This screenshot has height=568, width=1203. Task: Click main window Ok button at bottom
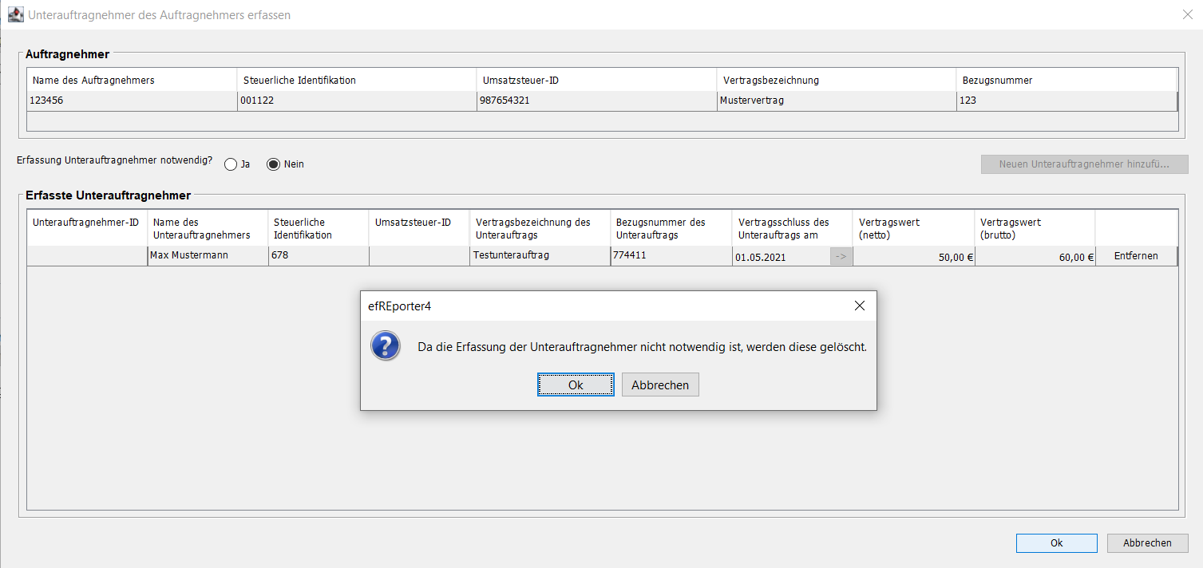click(x=1056, y=542)
